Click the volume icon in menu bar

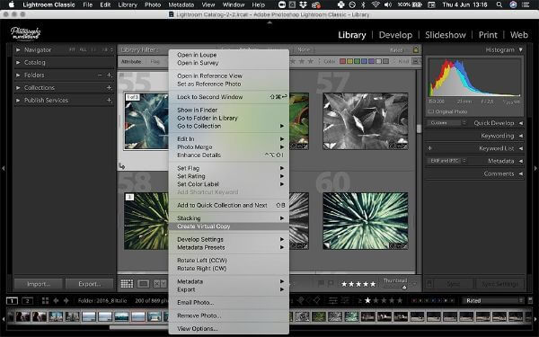pyautogui.click(x=388, y=4)
